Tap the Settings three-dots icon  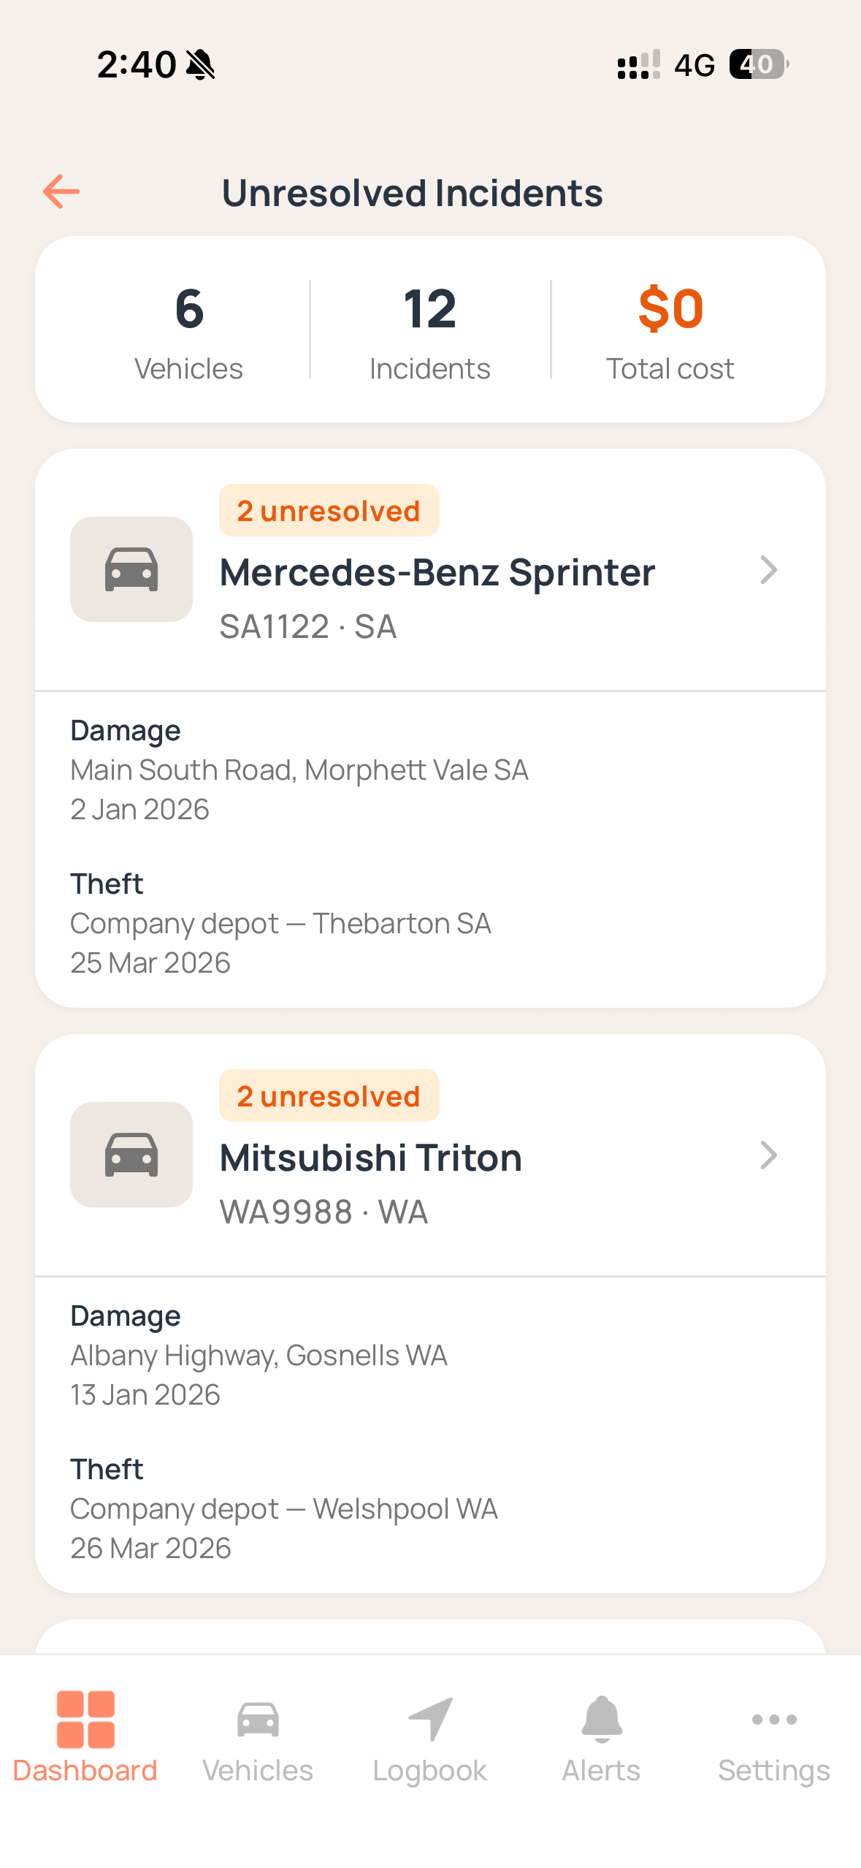(x=774, y=1719)
